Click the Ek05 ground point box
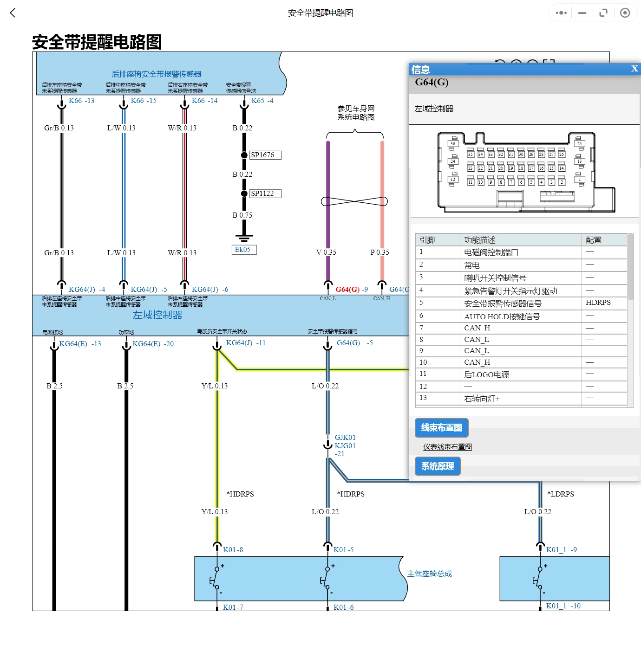This screenshot has width=641, height=645. [x=243, y=250]
